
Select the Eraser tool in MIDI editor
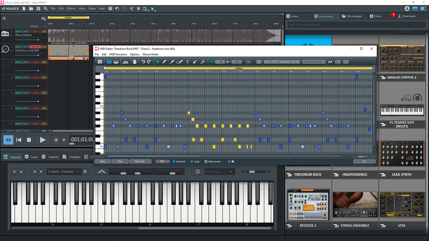[x=195, y=62]
